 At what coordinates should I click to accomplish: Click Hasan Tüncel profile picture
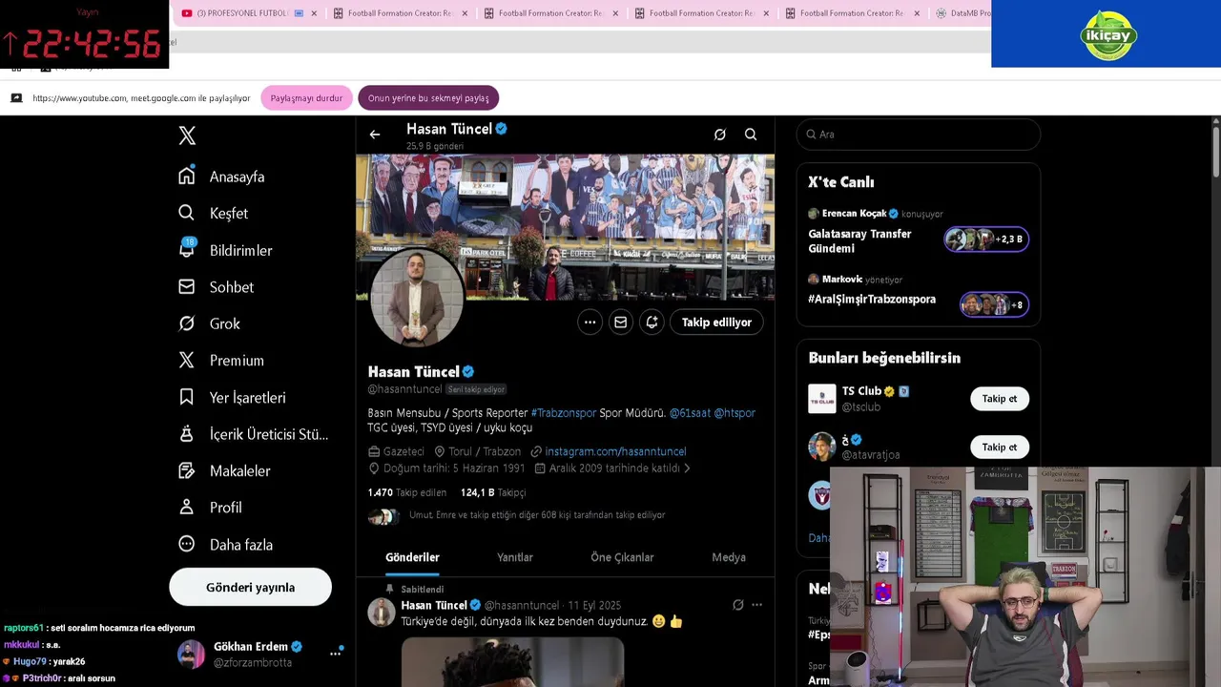pos(417,298)
